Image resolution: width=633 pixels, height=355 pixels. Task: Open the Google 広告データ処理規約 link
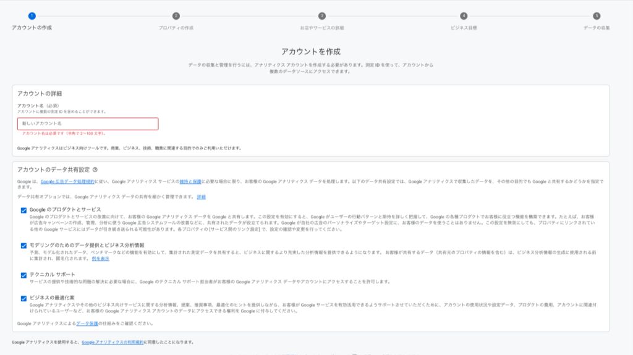click(x=67, y=182)
